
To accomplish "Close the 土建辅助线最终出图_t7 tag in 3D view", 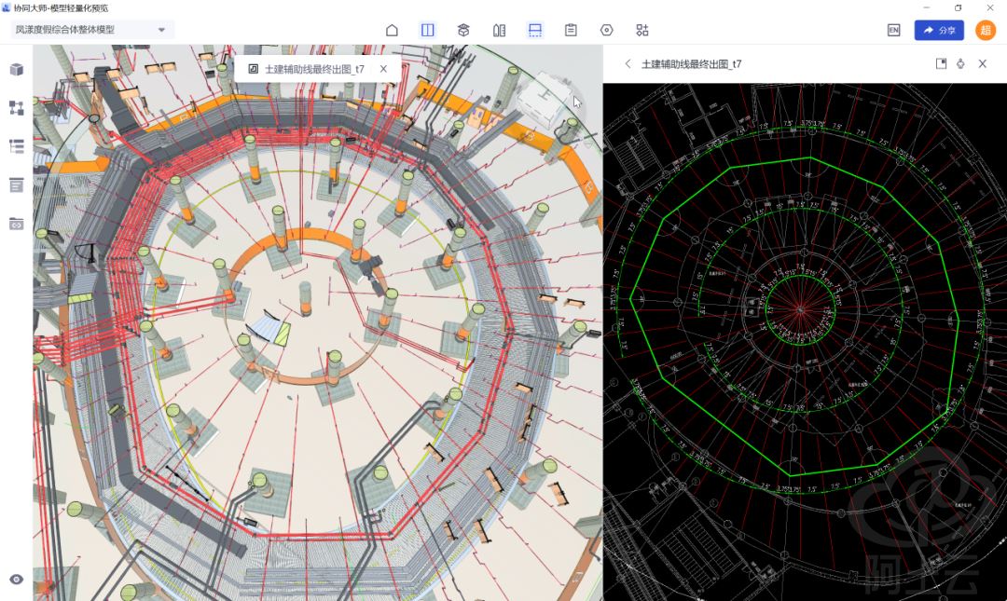I will point(383,69).
